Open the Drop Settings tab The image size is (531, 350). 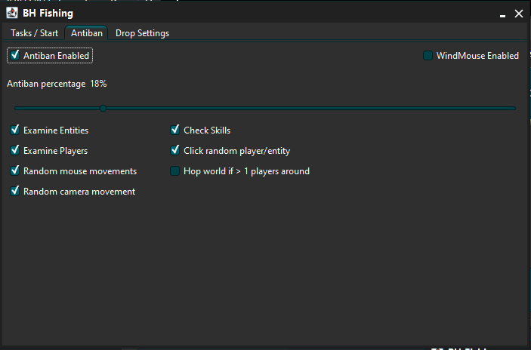point(142,33)
